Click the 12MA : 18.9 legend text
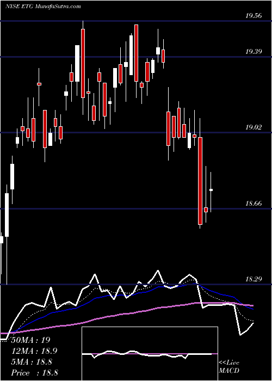The image size is (272, 381). pyautogui.click(x=35, y=351)
